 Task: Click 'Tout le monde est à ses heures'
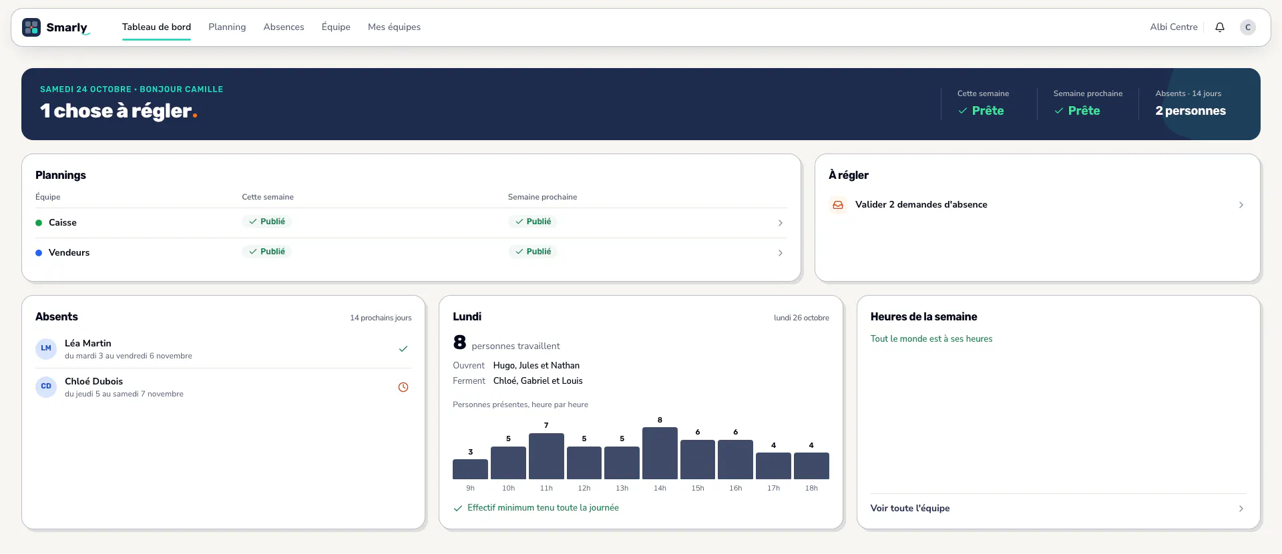[931, 339]
